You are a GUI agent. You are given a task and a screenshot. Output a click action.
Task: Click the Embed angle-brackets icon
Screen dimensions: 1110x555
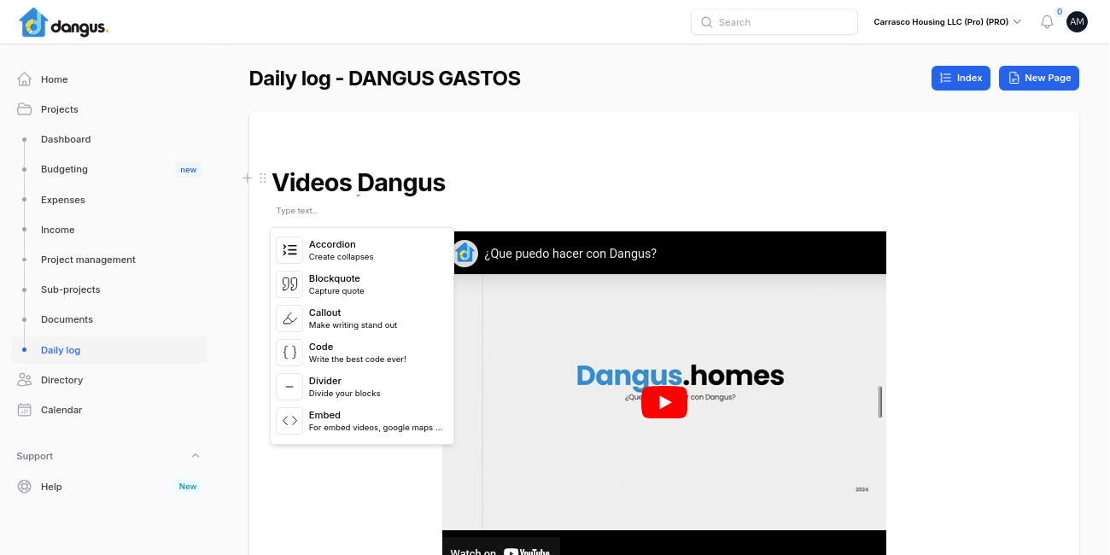coord(289,421)
